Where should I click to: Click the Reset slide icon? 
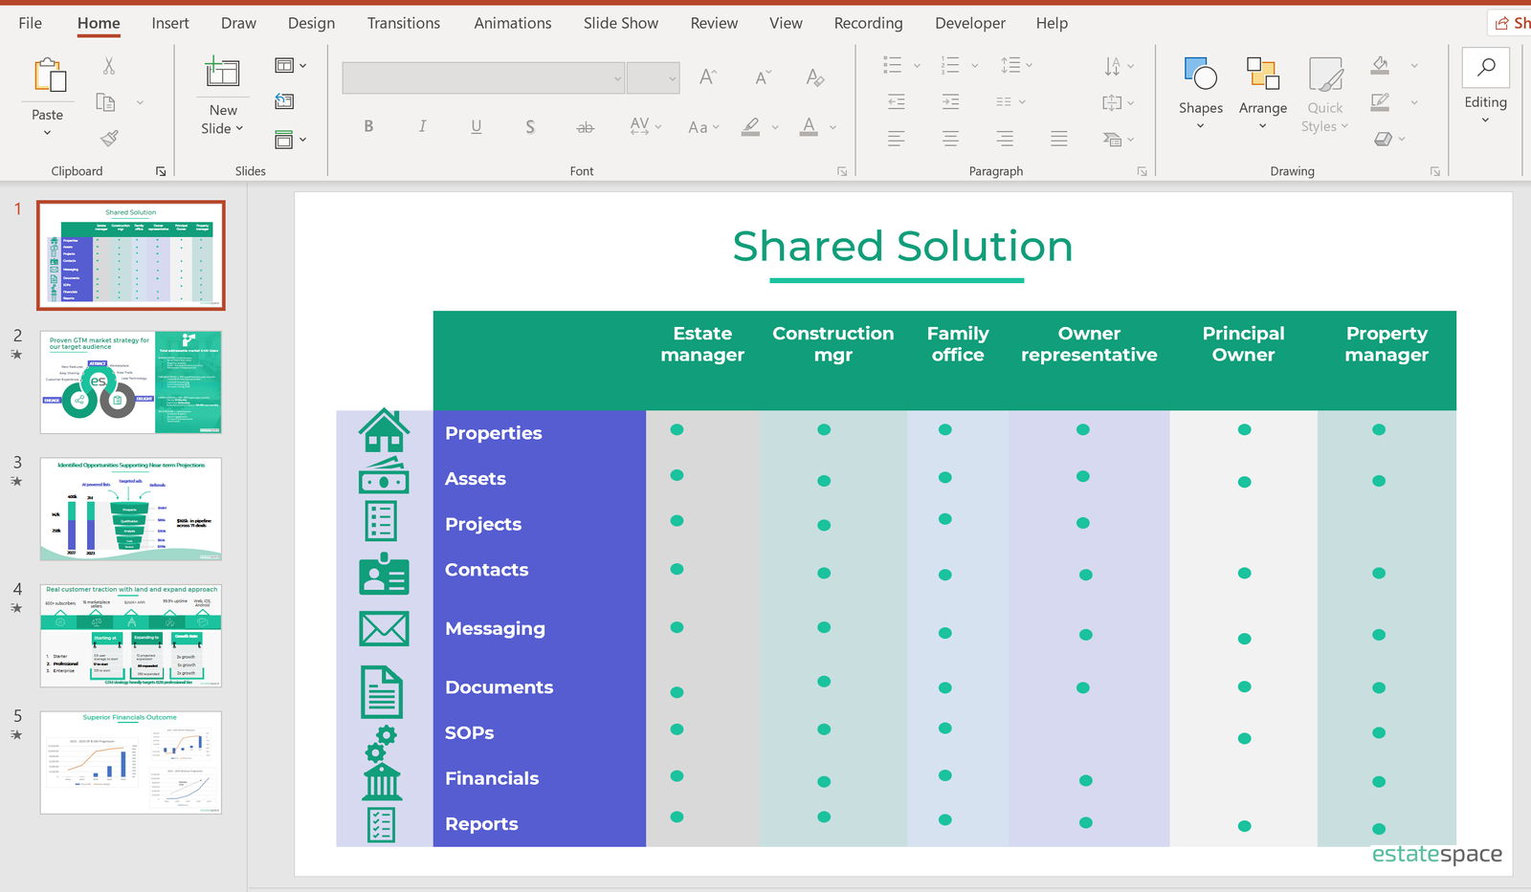point(284,101)
